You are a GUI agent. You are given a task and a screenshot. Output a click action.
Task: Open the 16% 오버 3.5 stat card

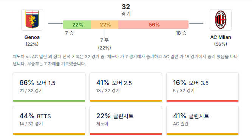click(203, 87)
